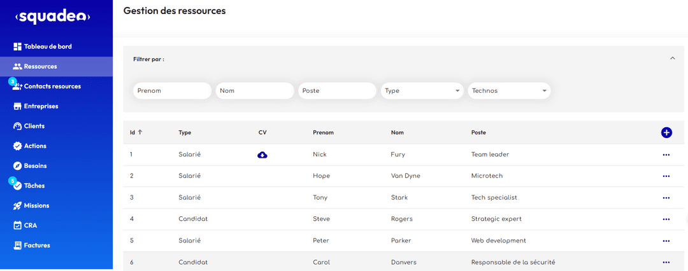This screenshot has height=271, width=688.
Task: Go to Contacts resources menu item
Action: tap(52, 86)
